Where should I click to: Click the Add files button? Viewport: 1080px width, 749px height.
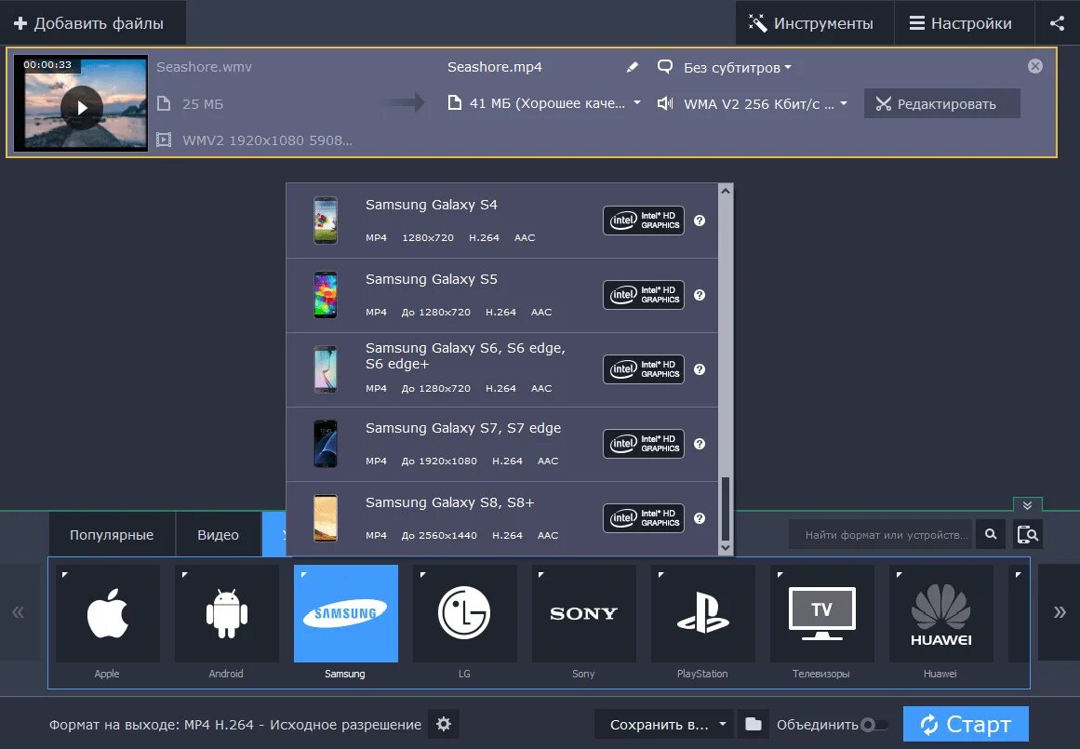click(92, 22)
